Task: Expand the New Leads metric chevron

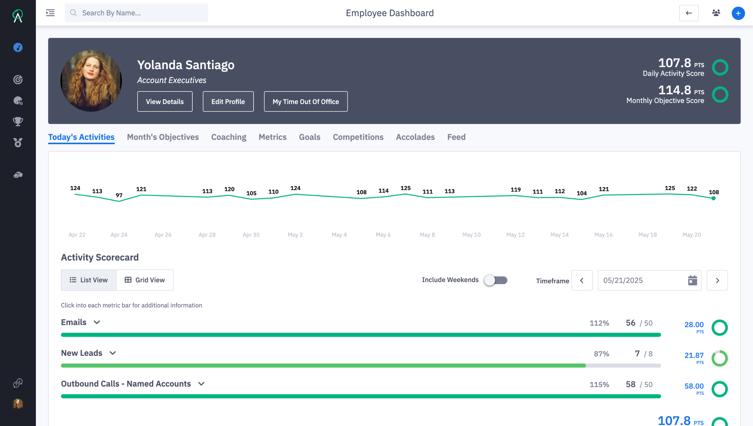Action: pyautogui.click(x=113, y=353)
